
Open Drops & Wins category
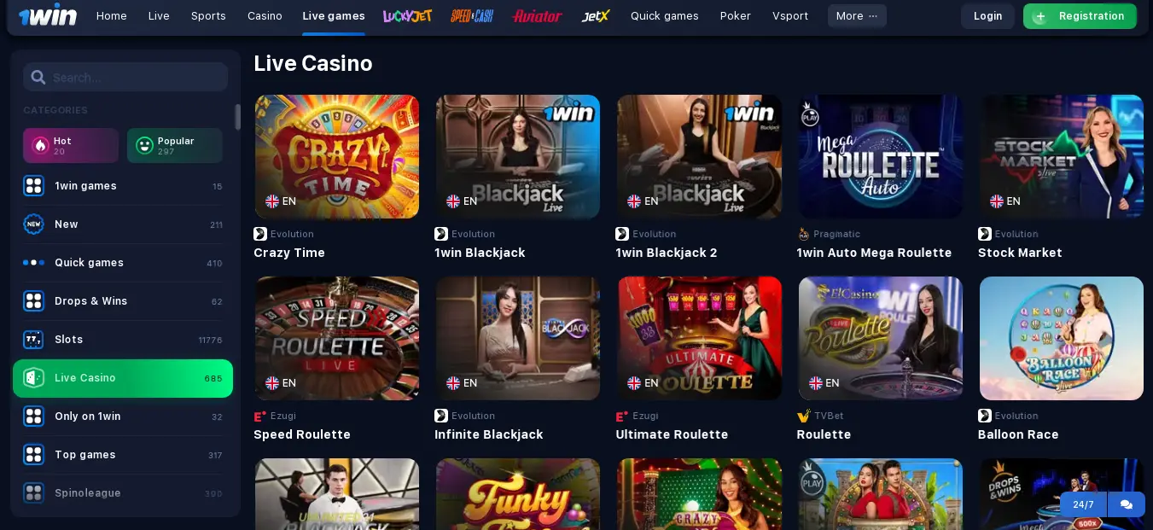123,301
